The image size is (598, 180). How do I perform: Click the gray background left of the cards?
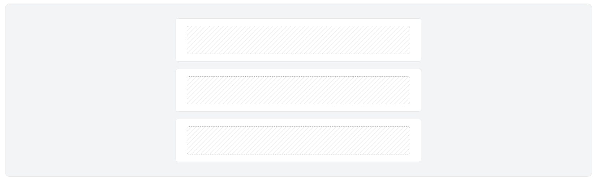click(x=90, y=90)
